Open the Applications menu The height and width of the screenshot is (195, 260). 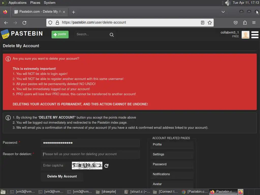point(18,3)
